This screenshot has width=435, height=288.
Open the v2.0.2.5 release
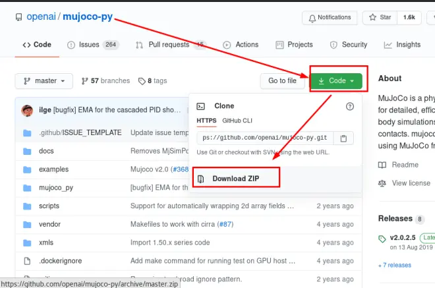click(403, 238)
